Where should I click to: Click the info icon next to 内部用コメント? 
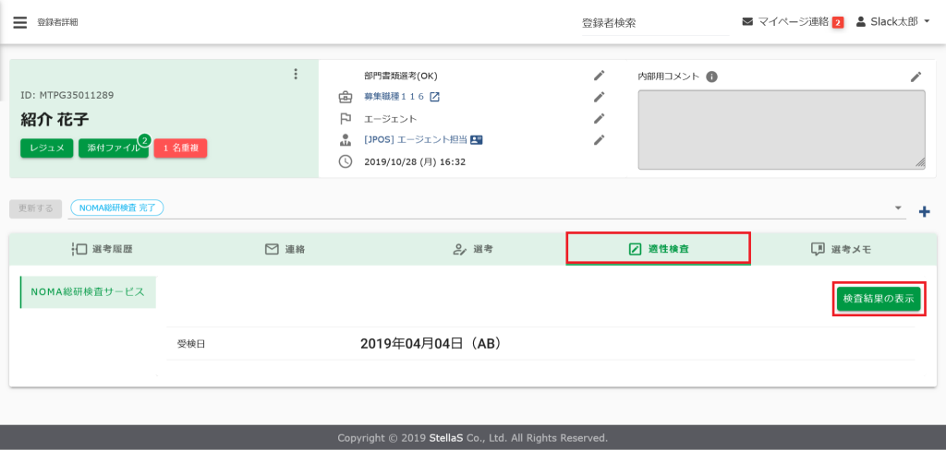(711, 77)
